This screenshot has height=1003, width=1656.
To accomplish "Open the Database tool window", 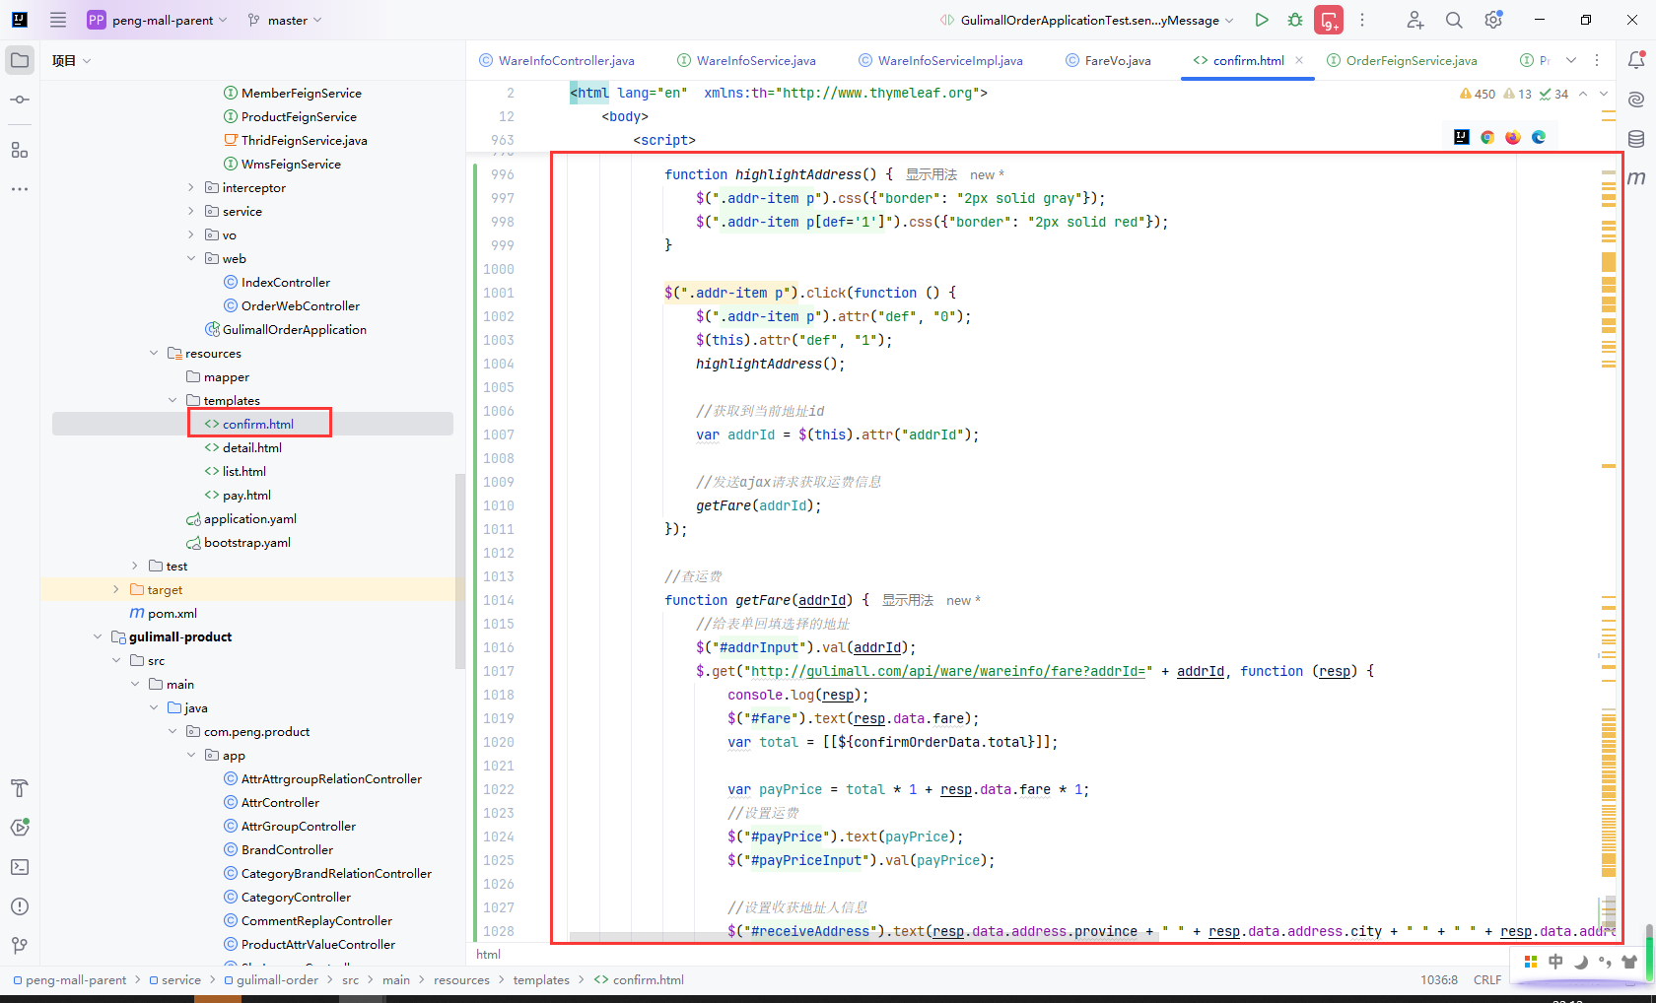I will coord(1636,139).
